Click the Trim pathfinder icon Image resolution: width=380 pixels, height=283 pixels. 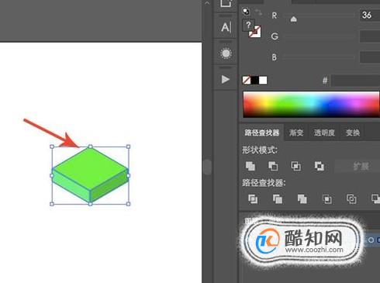tap(278, 199)
